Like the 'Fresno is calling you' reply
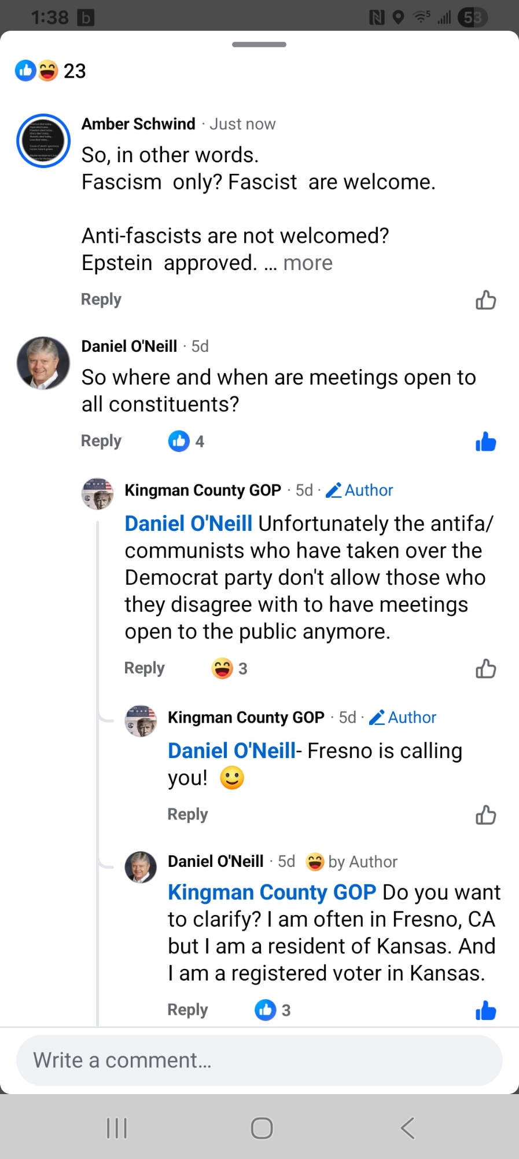519x1159 pixels. point(485,815)
